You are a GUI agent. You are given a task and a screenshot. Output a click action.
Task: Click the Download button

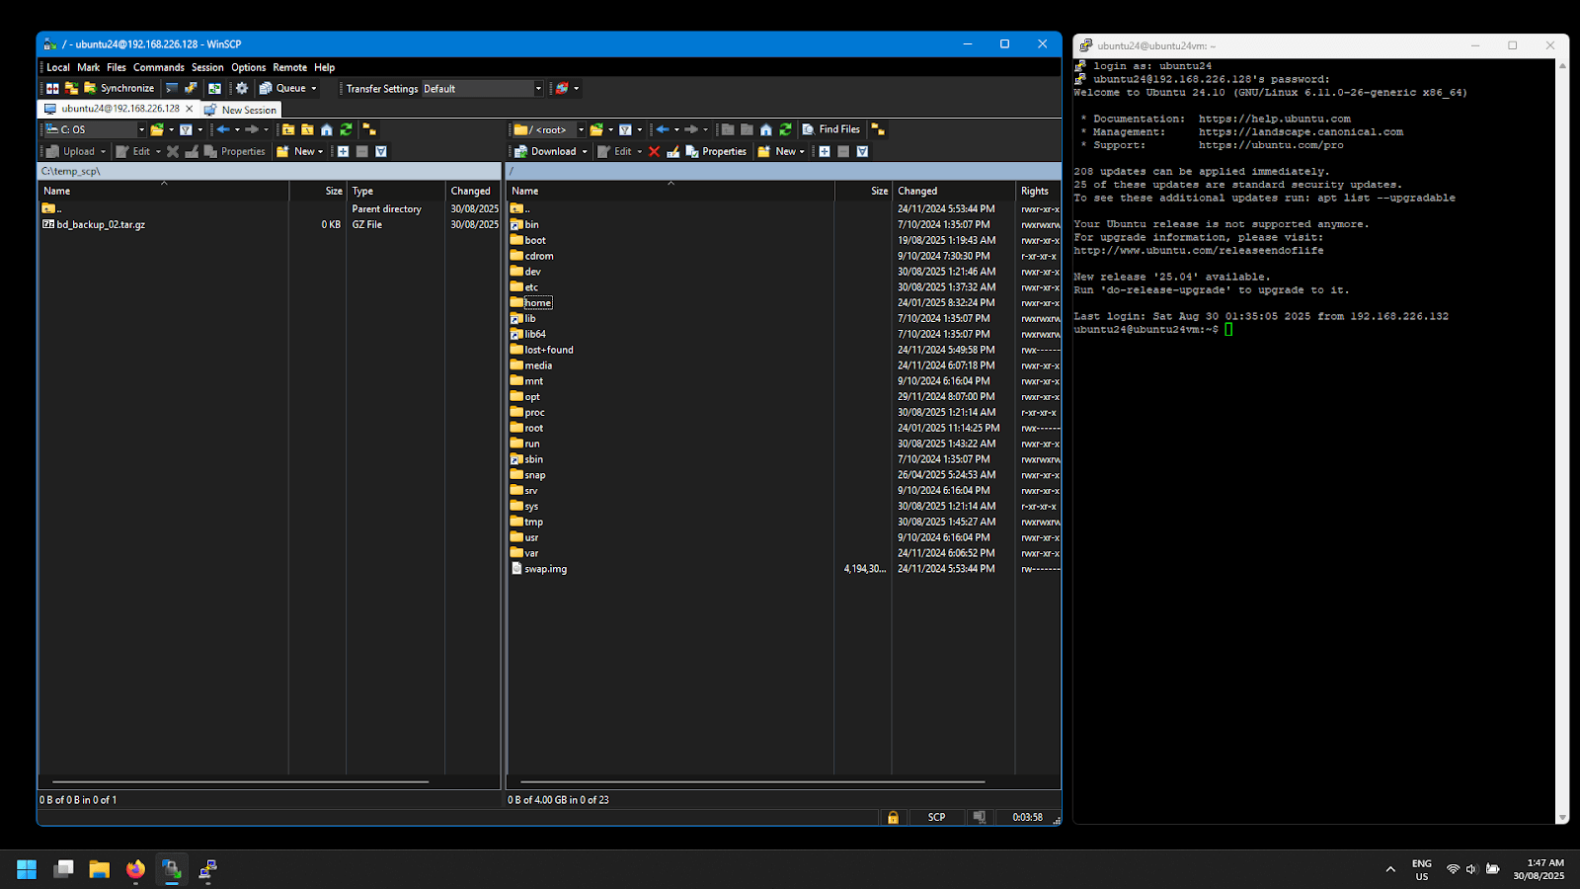[546, 151]
